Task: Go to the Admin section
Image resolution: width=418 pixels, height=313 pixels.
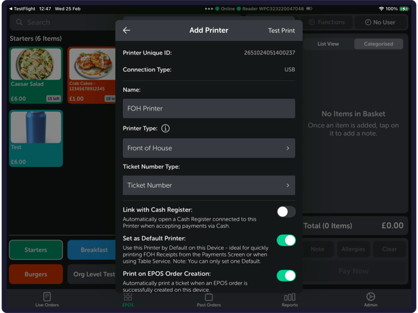Action: pyautogui.click(x=370, y=300)
